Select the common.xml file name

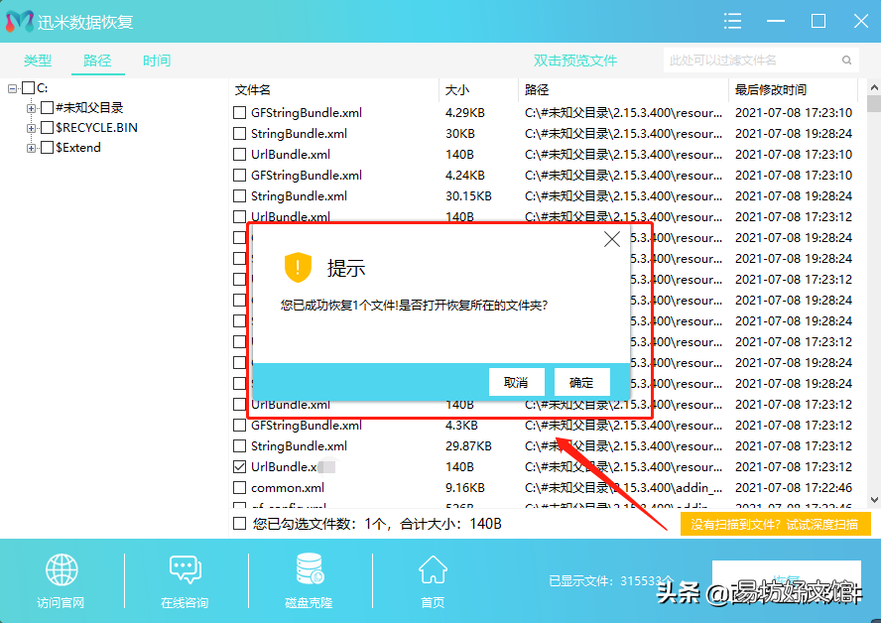288,488
